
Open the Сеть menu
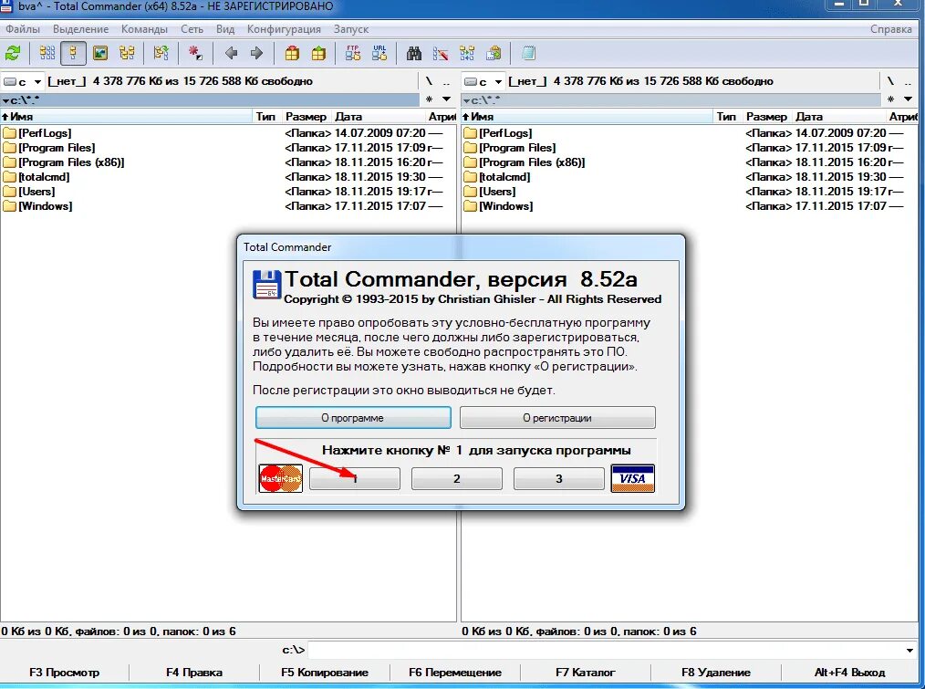(192, 29)
